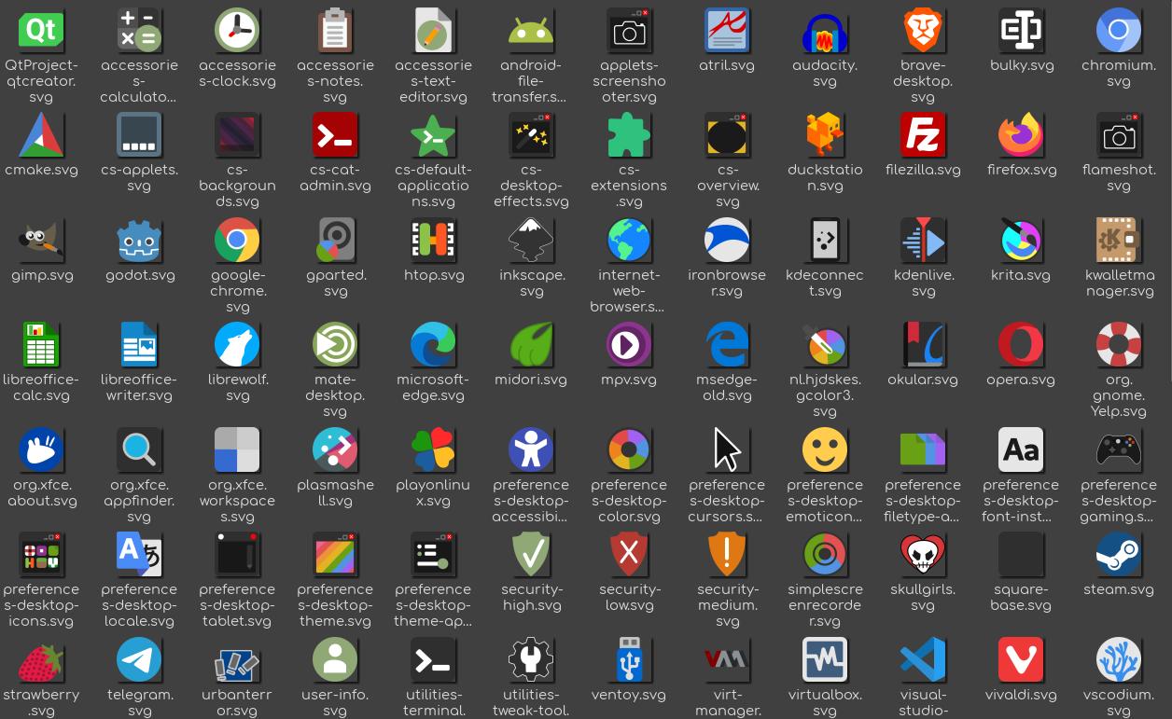Select org.gnome.Yelp.svg lifebuoy icon
This screenshot has height=719, width=1172.
pos(1119,345)
